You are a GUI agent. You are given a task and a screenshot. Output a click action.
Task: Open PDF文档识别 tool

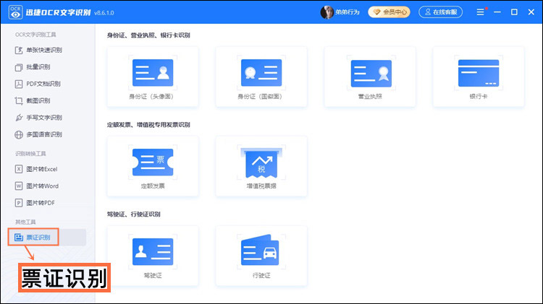(38, 84)
